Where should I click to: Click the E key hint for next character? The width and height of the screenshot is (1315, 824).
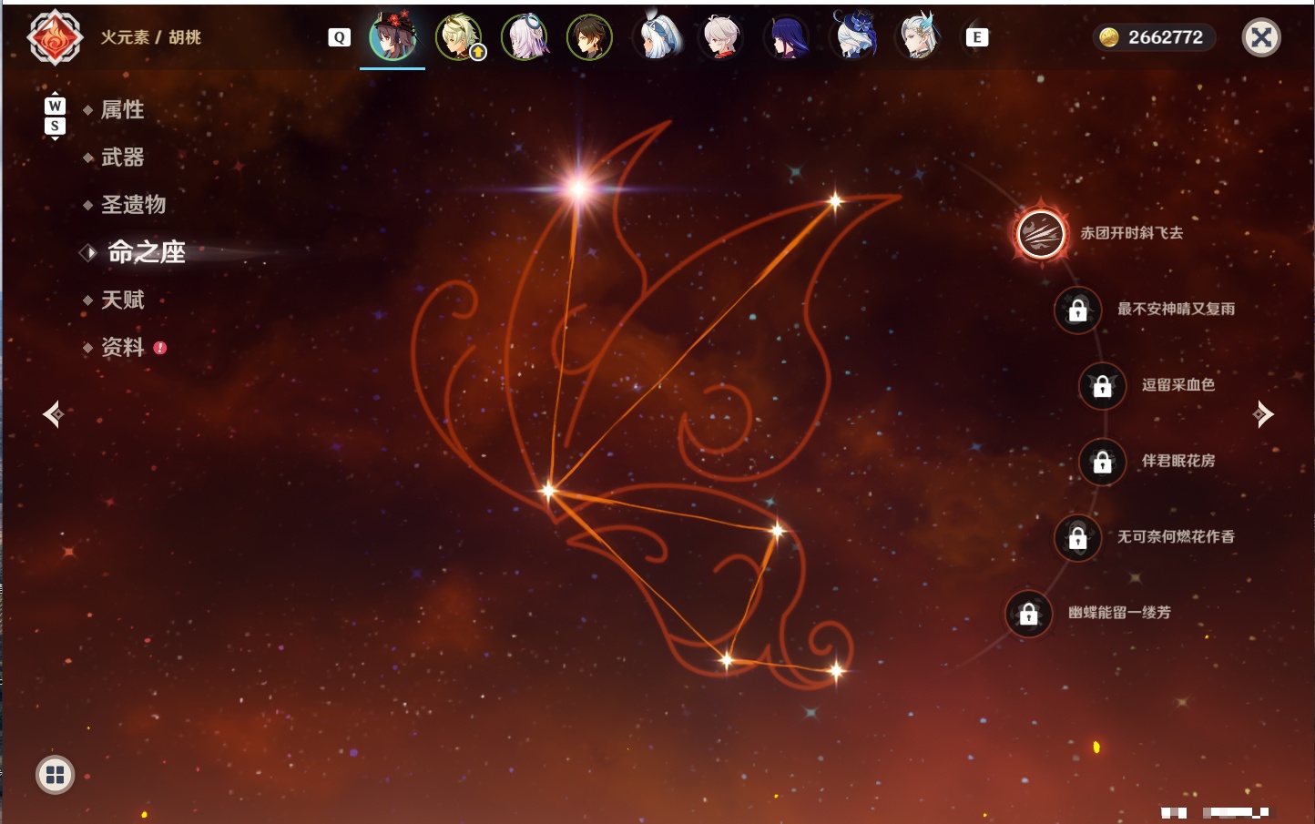point(977,37)
